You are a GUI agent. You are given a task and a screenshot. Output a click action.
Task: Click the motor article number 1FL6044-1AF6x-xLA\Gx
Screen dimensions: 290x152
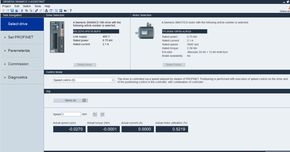pos(185,31)
